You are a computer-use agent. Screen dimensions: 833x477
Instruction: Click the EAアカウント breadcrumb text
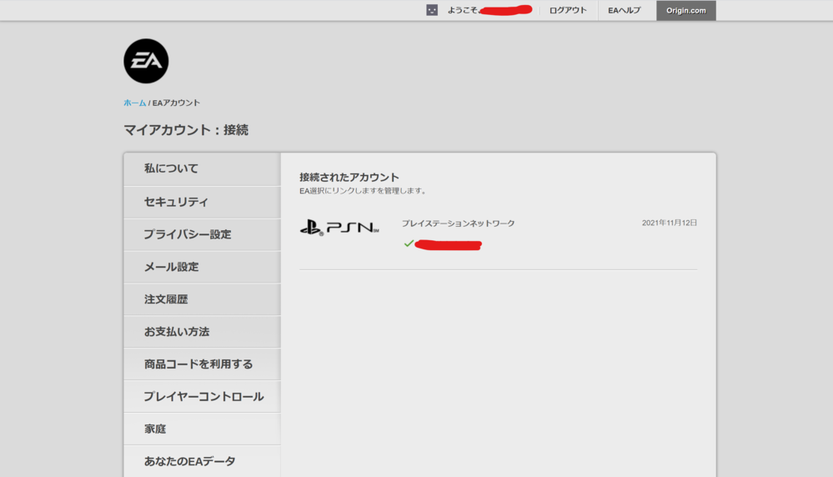[176, 103]
